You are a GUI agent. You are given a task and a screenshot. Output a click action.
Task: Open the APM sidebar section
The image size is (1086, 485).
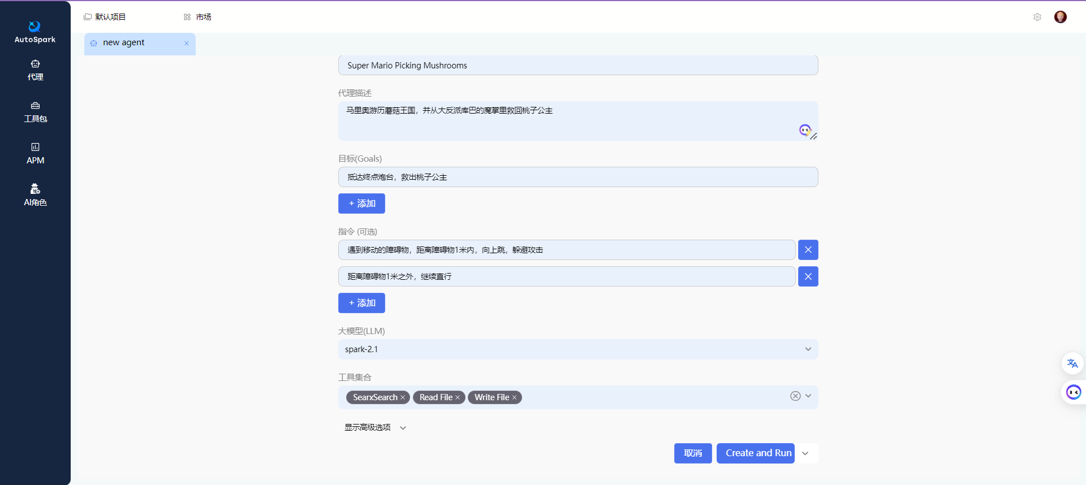click(35, 154)
